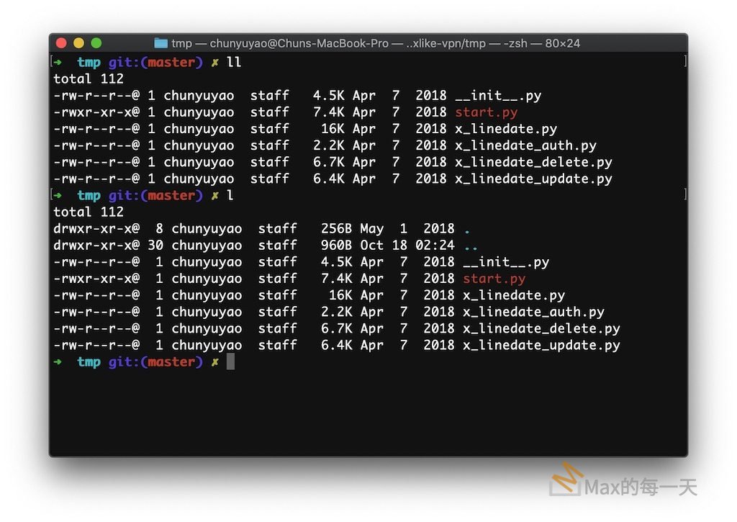Select the ".." parent directory entry
This screenshot has height=522, width=737.
point(471,246)
